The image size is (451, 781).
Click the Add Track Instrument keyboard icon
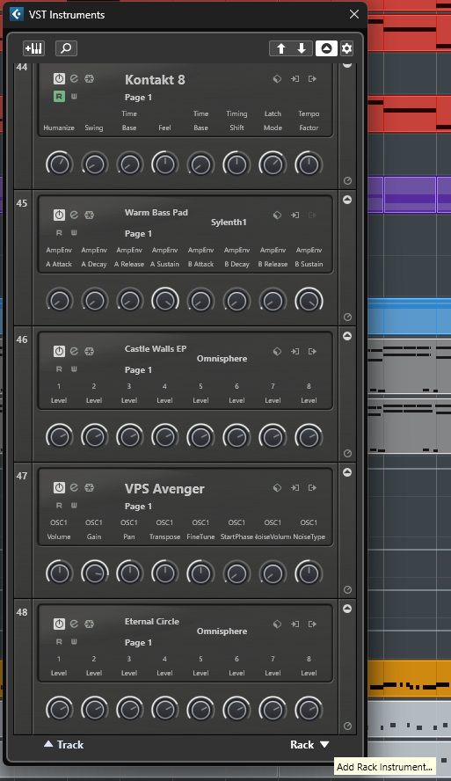pos(34,48)
